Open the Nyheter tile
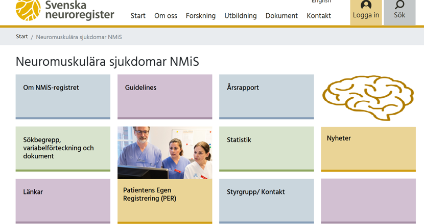 tap(368, 148)
